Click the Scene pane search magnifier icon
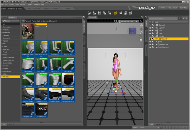This screenshot has width=190, height=130. pyautogui.click(x=180, y=18)
